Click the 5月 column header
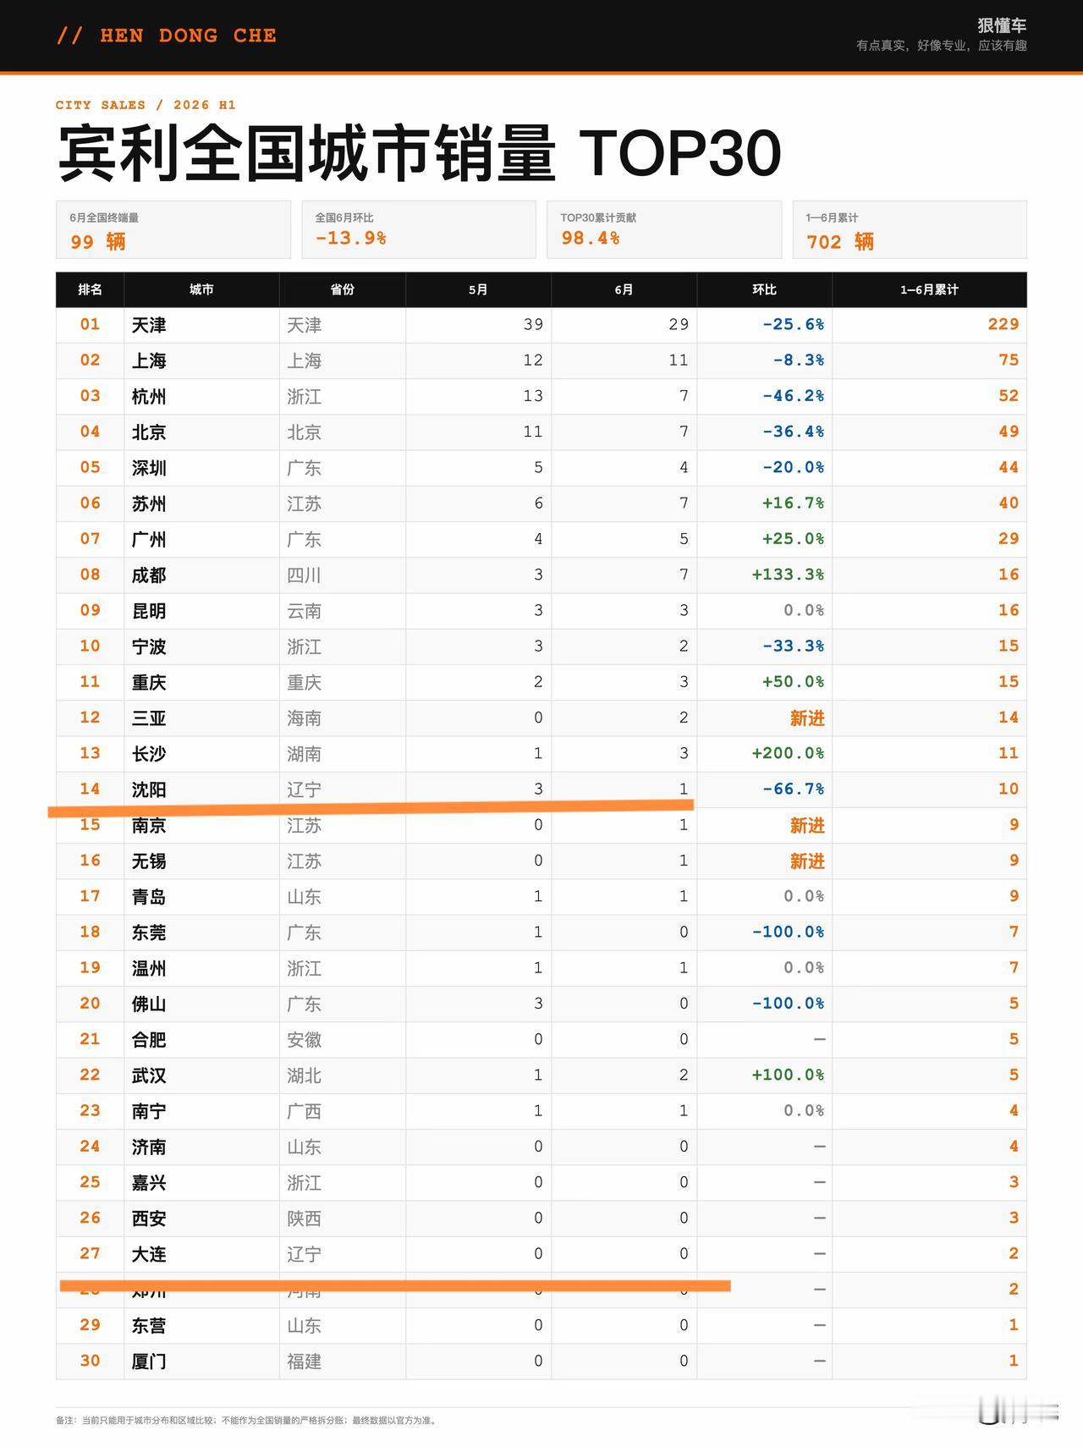The width and height of the screenshot is (1083, 1447). pos(478,289)
